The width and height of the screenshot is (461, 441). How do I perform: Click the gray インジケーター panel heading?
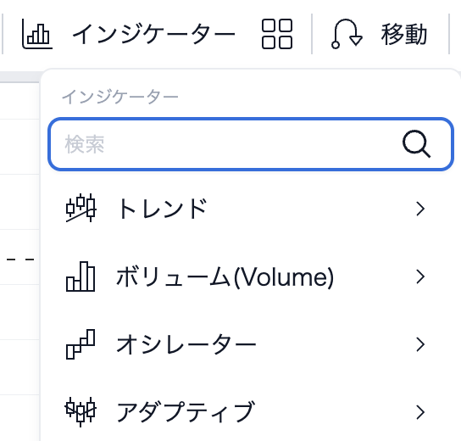[x=120, y=97]
